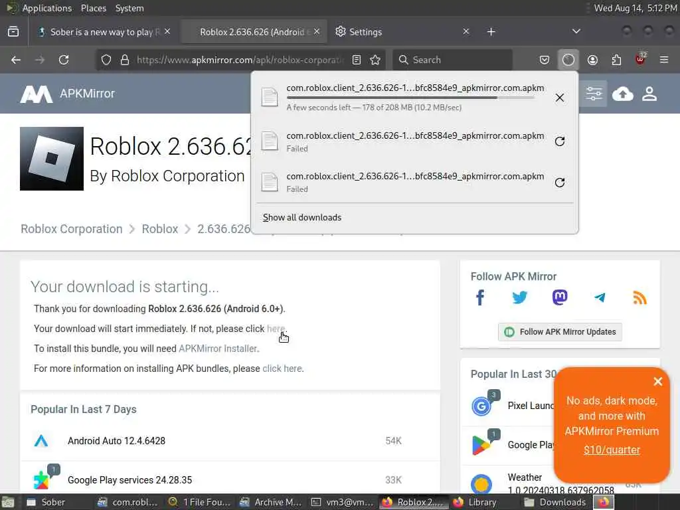
Task: Click the 'here' download retry link
Action: tap(276, 329)
